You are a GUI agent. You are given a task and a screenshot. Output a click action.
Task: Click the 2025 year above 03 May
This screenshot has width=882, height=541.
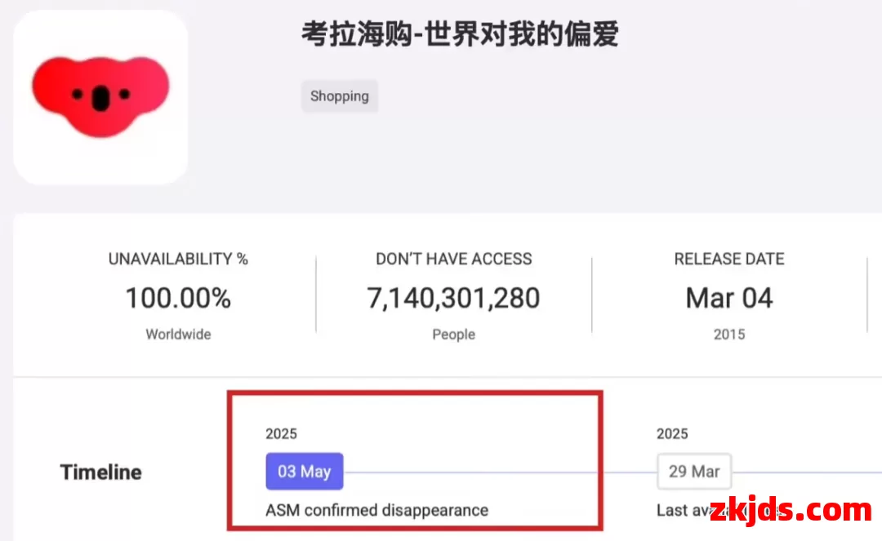click(281, 434)
